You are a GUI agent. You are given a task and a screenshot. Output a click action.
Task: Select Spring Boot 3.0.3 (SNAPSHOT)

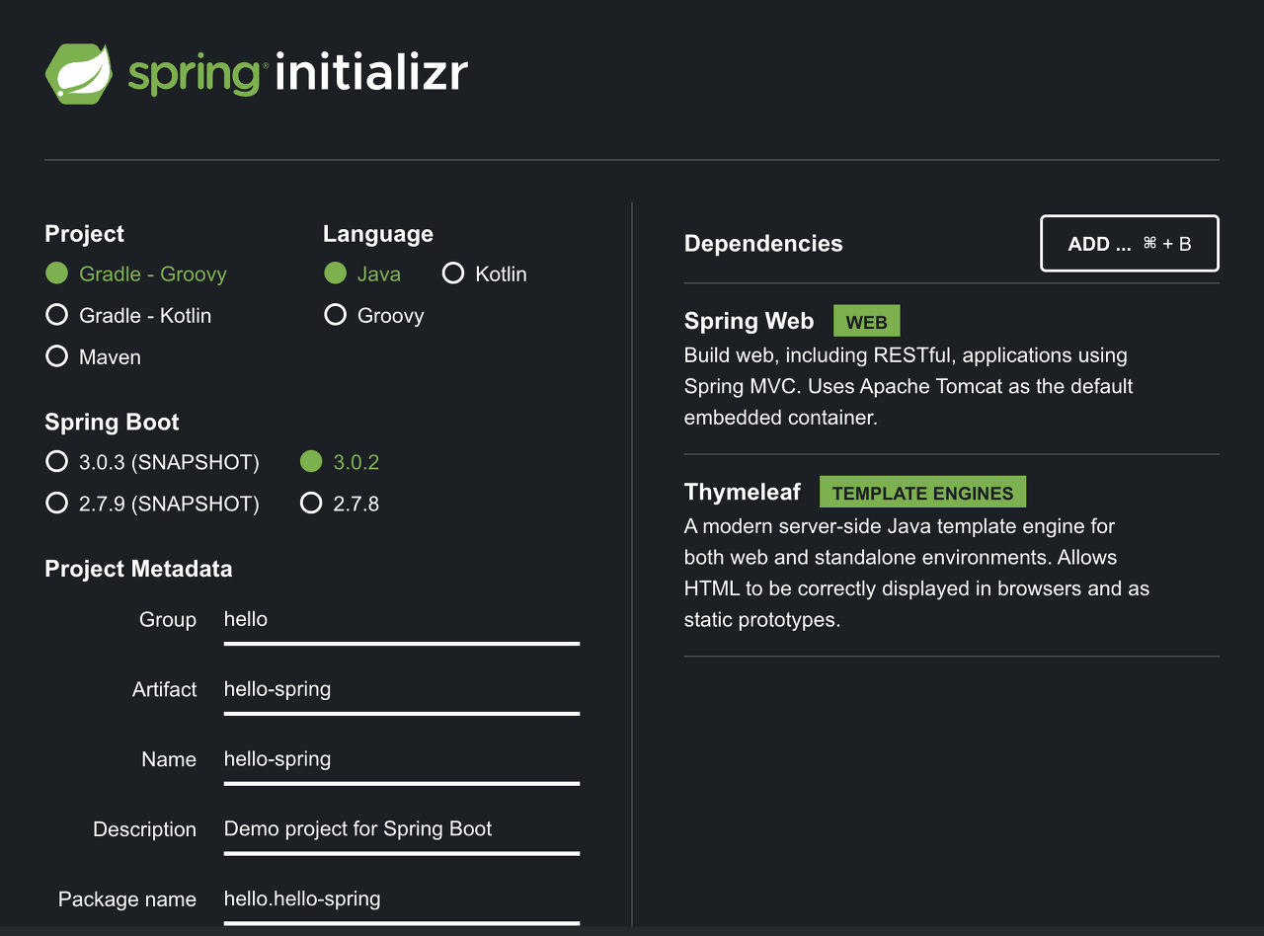coord(153,462)
